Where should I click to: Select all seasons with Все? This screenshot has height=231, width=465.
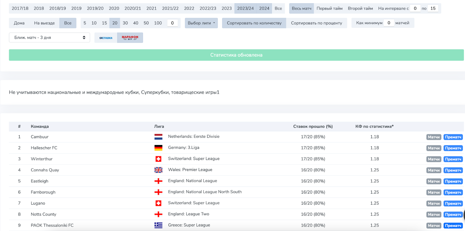[x=278, y=8]
